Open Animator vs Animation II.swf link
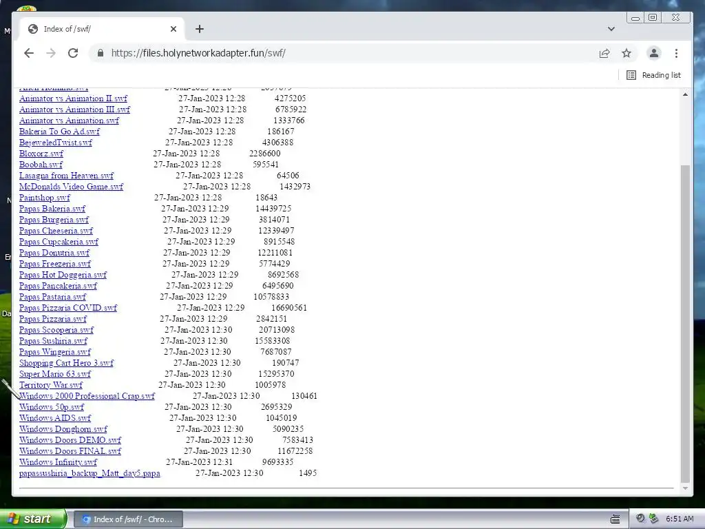Viewport: 705px width, 529px height. (73, 98)
